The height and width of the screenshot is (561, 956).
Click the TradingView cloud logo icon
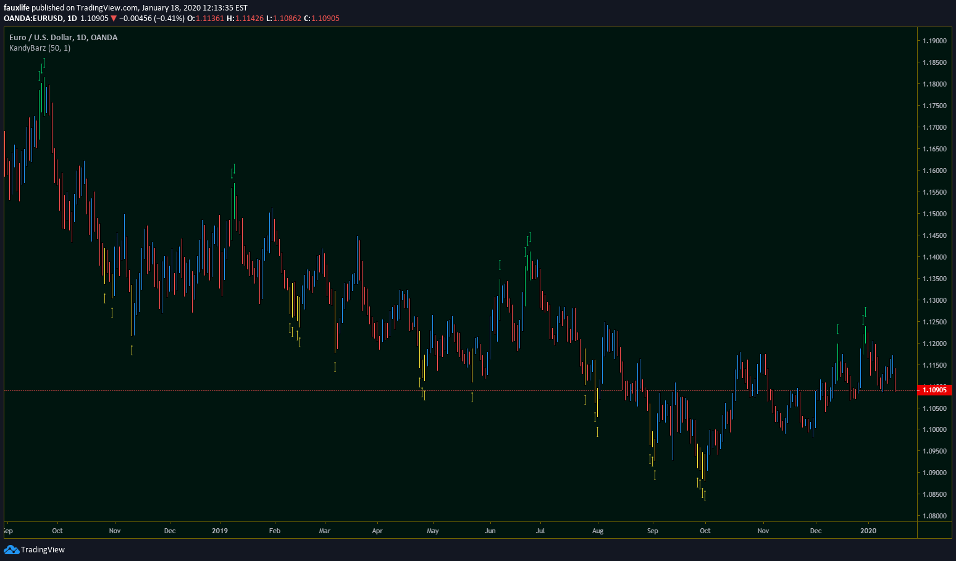click(11, 550)
